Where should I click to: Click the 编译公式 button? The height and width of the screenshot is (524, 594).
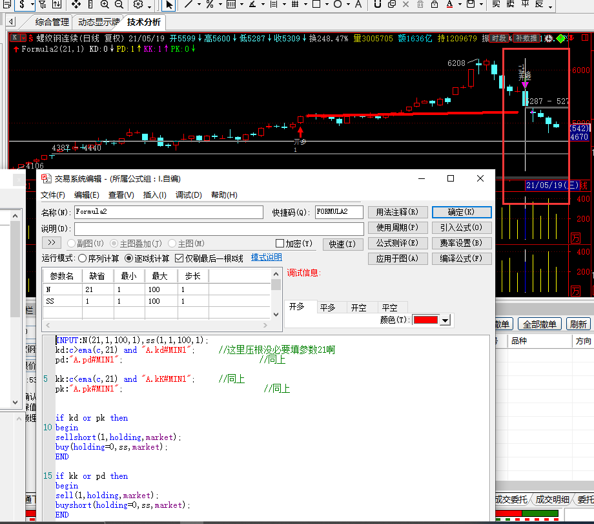[462, 259]
